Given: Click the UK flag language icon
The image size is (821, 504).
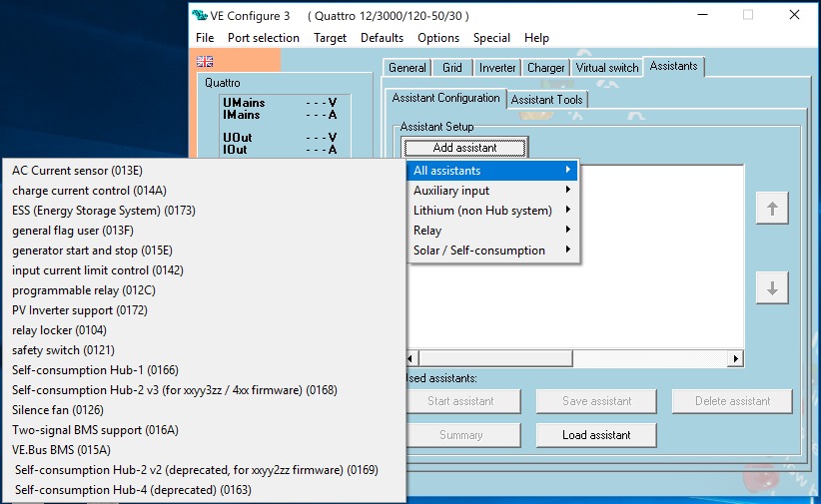Looking at the screenshot, I should tap(205, 62).
